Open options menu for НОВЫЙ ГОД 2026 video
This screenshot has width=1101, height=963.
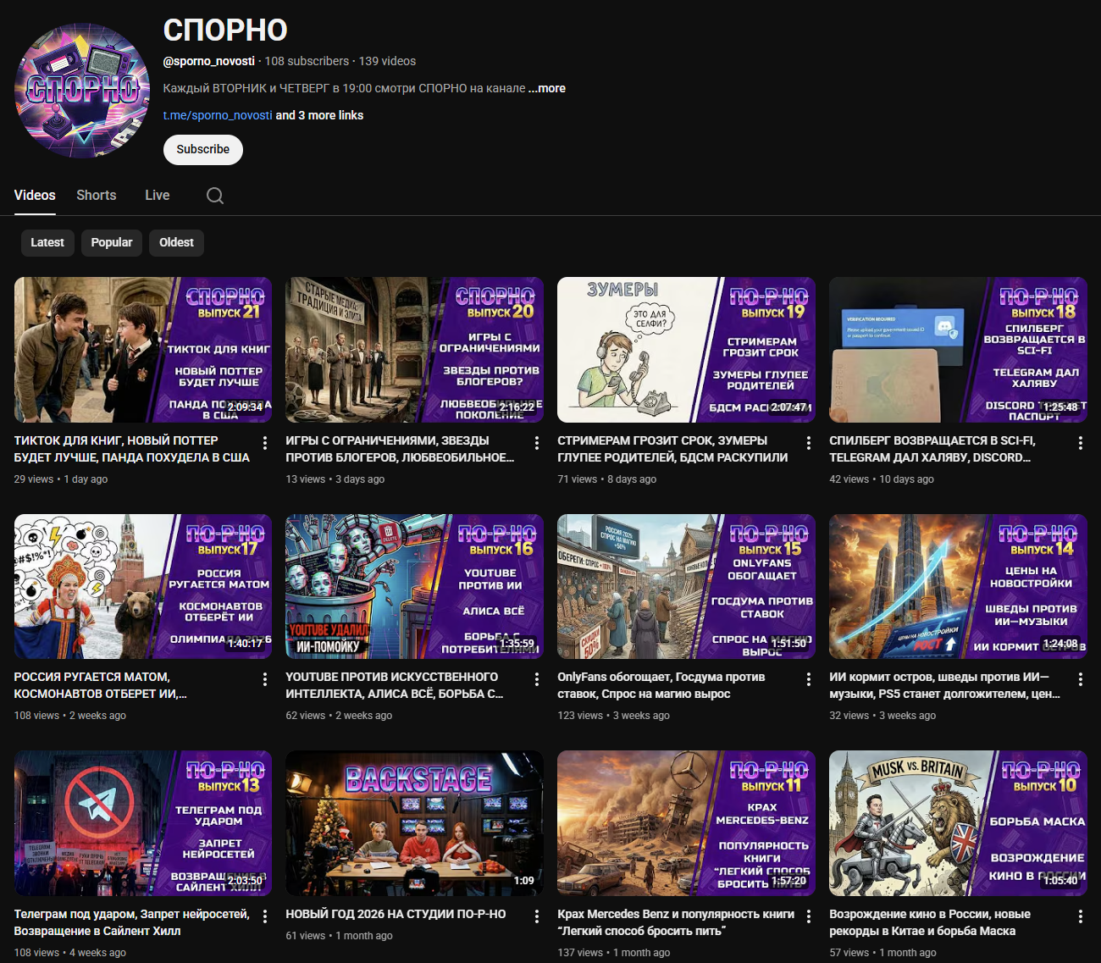click(x=537, y=916)
